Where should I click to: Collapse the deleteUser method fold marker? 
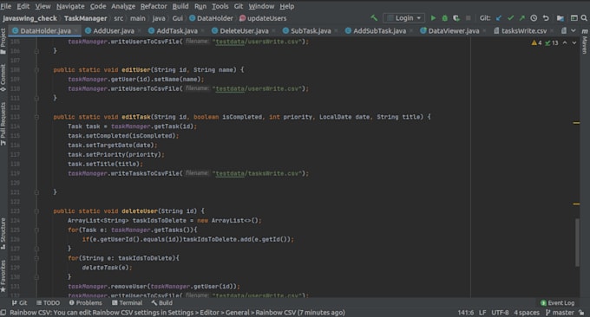(x=36, y=211)
